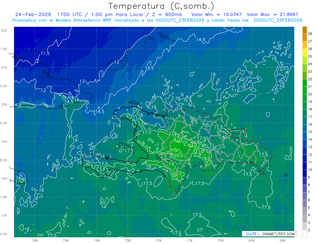This screenshot has width=317, height=244.
Task: Click the orange colorbar swatch between 27 and 28
Action: tap(305, 37)
